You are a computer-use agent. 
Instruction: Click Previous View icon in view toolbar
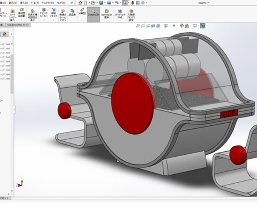tap(148, 26)
